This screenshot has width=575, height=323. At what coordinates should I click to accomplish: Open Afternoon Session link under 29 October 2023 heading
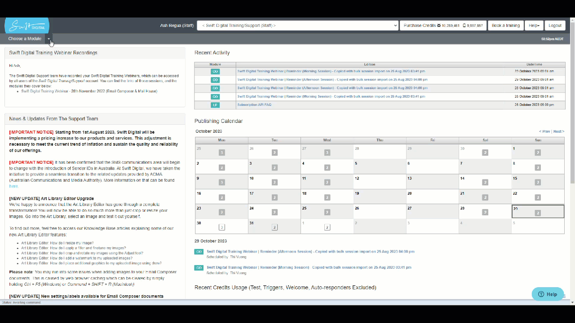coord(310,252)
